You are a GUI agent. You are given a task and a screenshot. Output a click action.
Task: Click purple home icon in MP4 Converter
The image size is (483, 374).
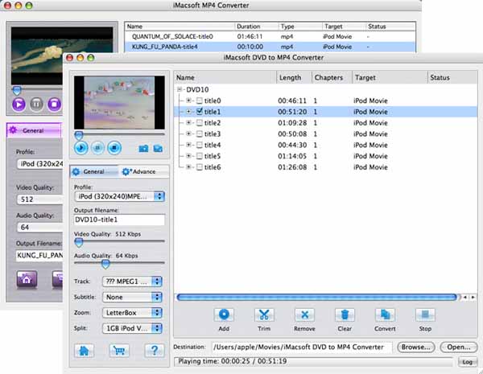pos(27,279)
